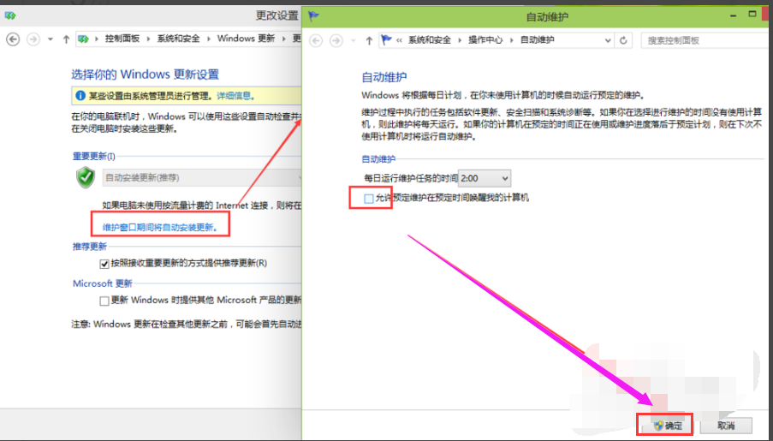Viewport: 773px width, 441px height.
Task: Click Back arrow in Windows Update settings window
Action: pyautogui.click(x=13, y=39)
